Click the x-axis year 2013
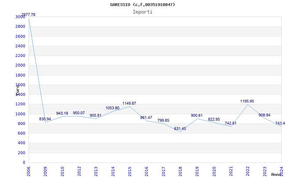This screenshot has width=285, height=178. (x=96, y=171)
